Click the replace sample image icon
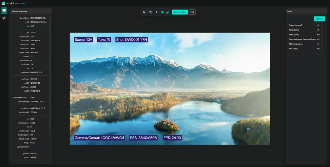Screen dimensions: 330x167 coord(150,12)
